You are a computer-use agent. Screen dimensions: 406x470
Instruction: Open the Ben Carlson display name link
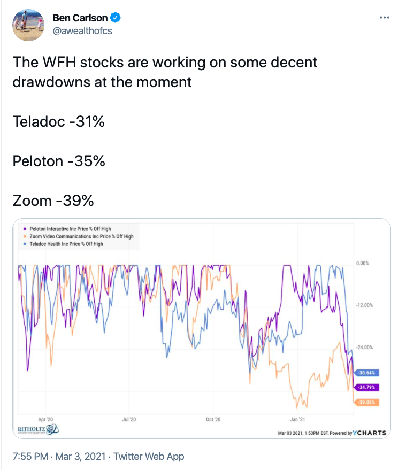pos(80,18)
